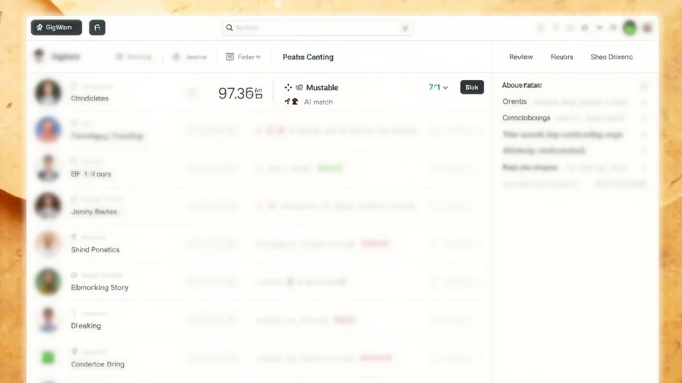Viewport: 682px width, 383px height.
Task: Open the Shind Ponetics avatar
Action: coord(48,243)
